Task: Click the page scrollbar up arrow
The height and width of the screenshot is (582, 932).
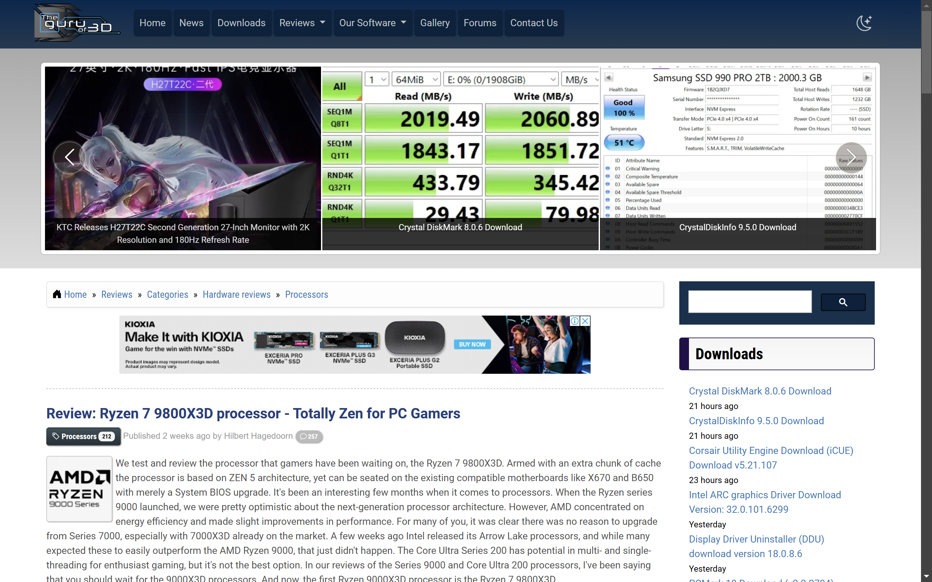Action: tap(926, 5)
